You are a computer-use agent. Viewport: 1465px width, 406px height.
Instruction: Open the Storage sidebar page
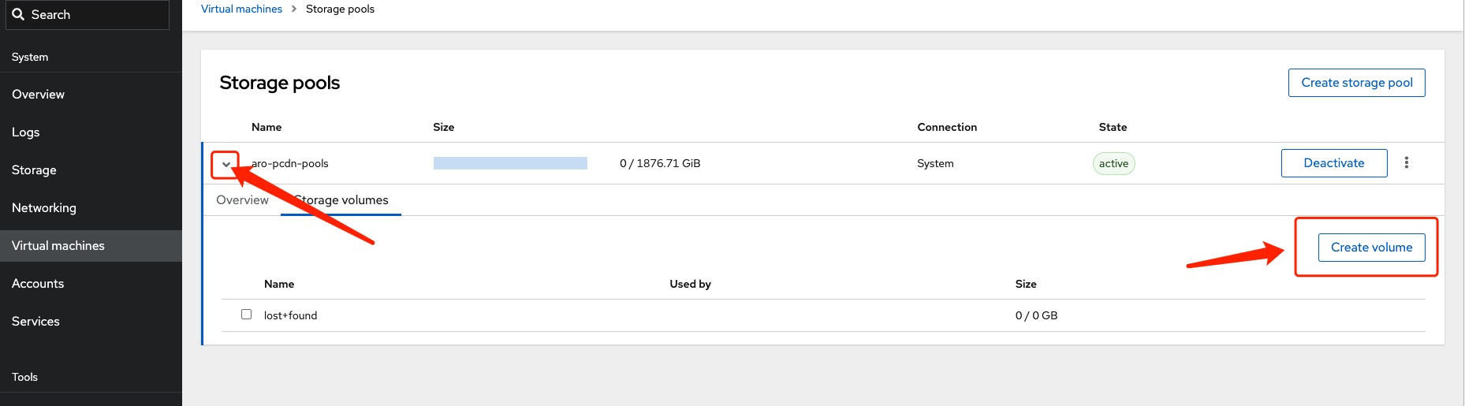click(x=34, y=170)
